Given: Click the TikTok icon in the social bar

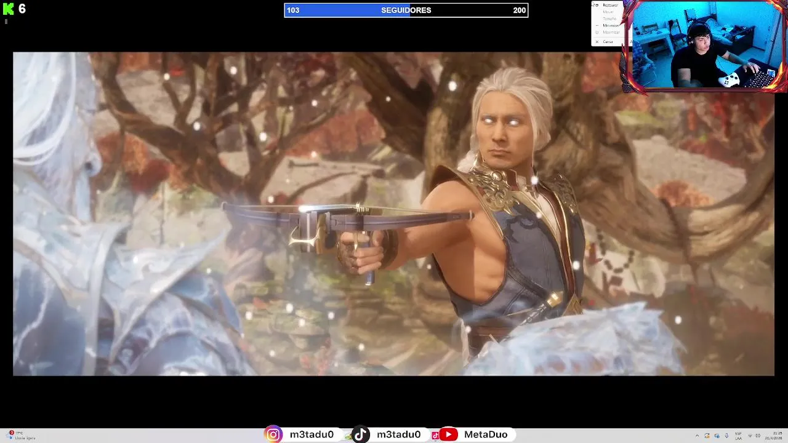Looking at the screenshot, I should (361, 434).
